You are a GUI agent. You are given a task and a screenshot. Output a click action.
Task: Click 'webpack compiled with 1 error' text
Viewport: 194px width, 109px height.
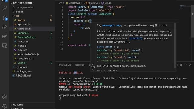click(79, 95)
